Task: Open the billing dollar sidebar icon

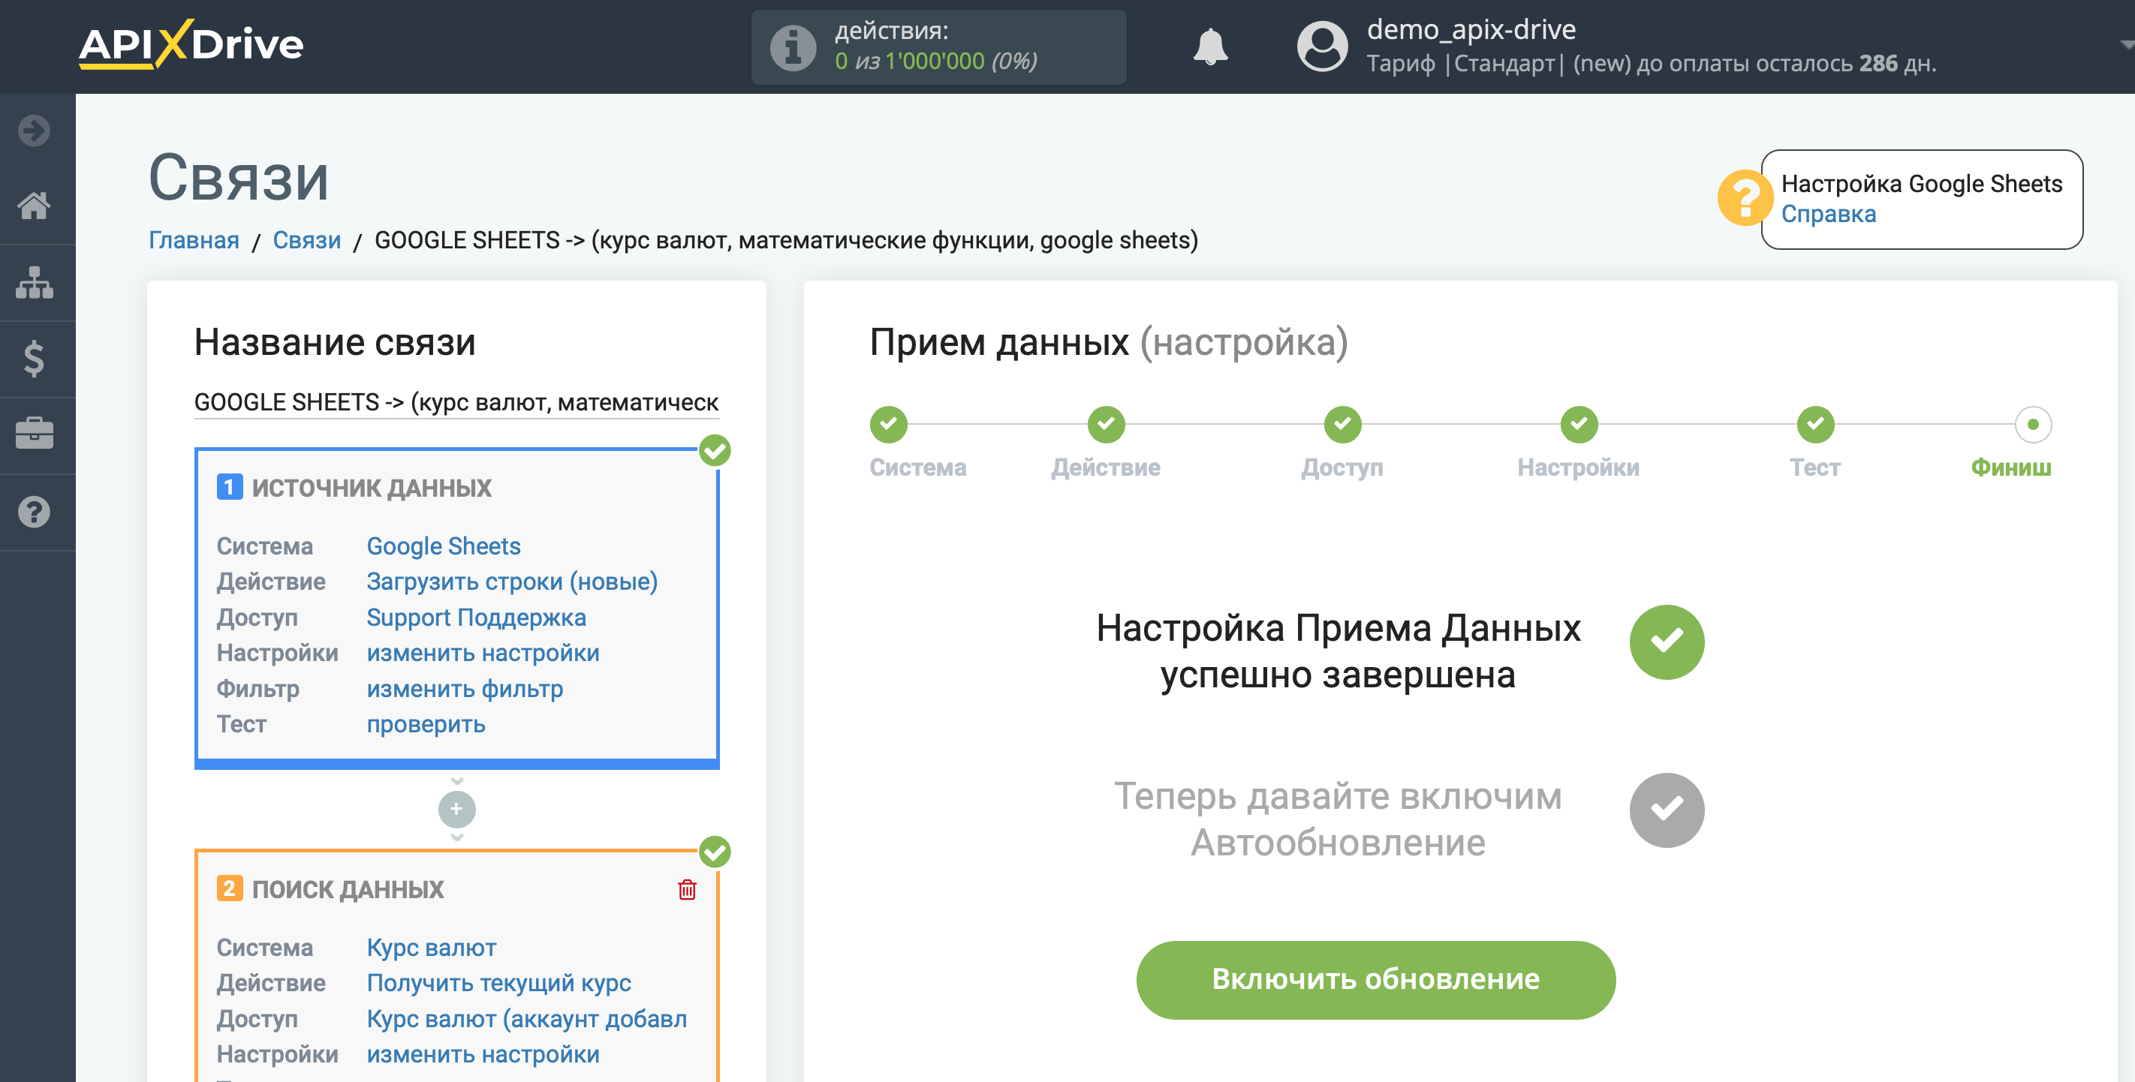Action: (34, 358)
